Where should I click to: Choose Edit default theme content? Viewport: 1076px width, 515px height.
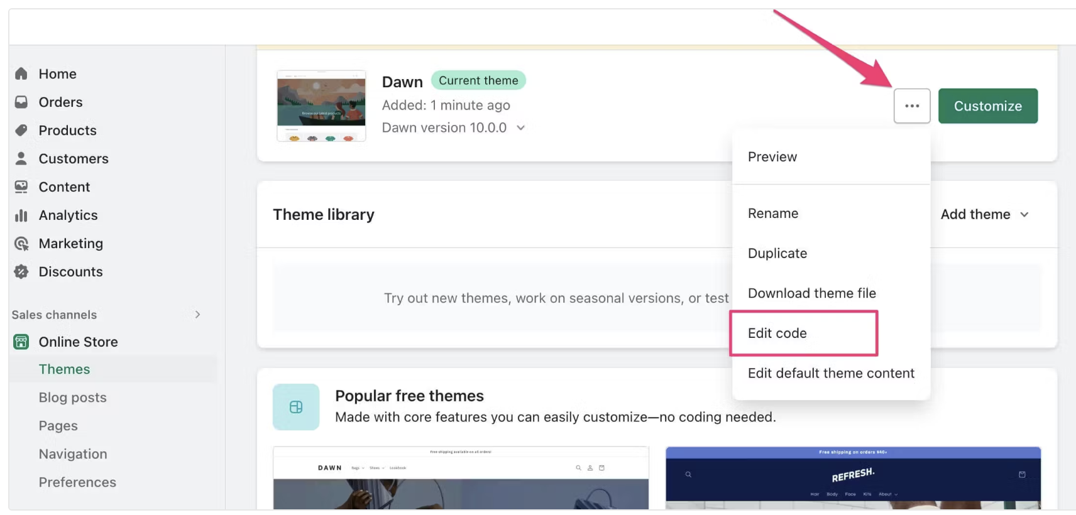click(x=831, y=373)
